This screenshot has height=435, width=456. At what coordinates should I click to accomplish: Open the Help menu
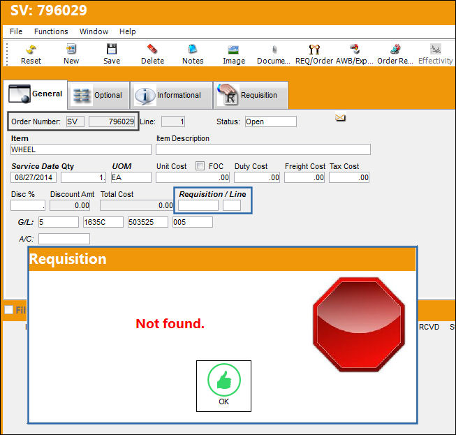click(128, 31)
